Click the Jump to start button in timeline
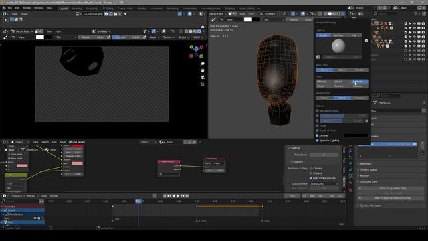This screenshot has width=428, height=241. point(165,196)
